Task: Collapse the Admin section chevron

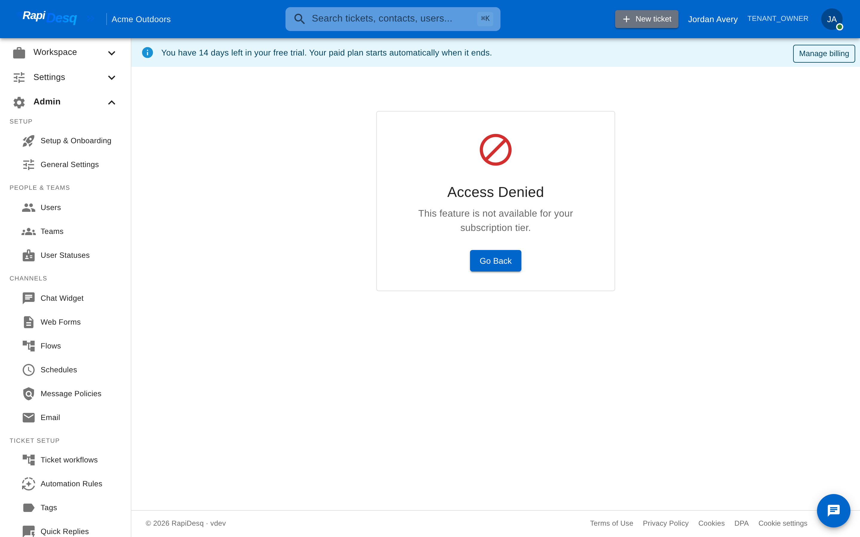Action: click(112, 102)
